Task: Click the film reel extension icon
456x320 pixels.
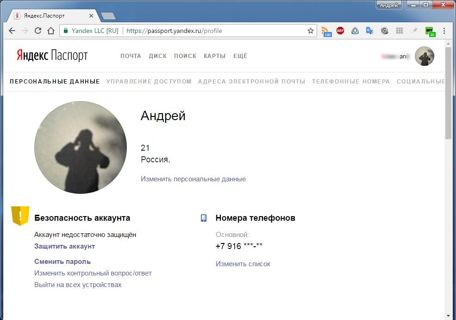Action: click(x=384, y=31)
